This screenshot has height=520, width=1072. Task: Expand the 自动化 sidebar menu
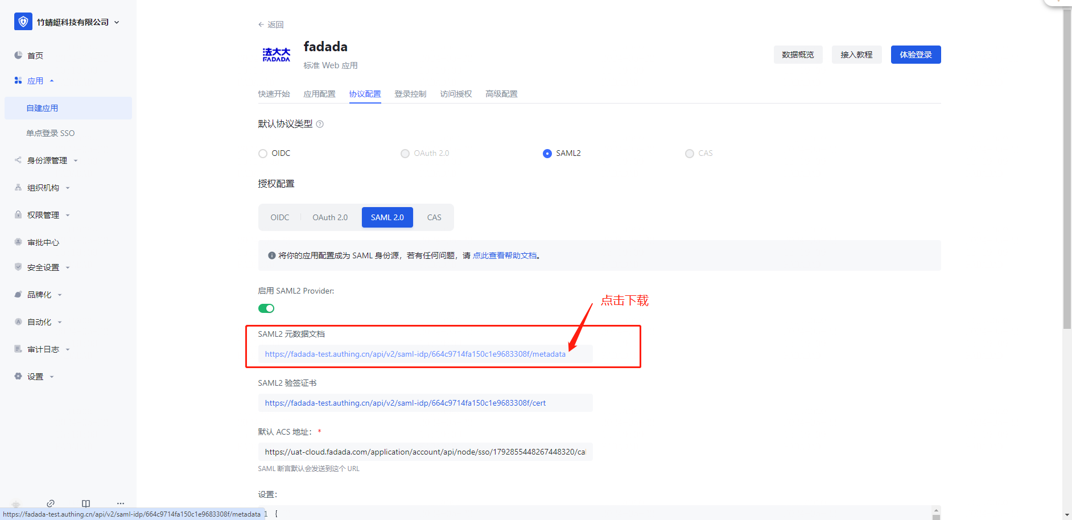pyautogui.click(x=60, y=322)
